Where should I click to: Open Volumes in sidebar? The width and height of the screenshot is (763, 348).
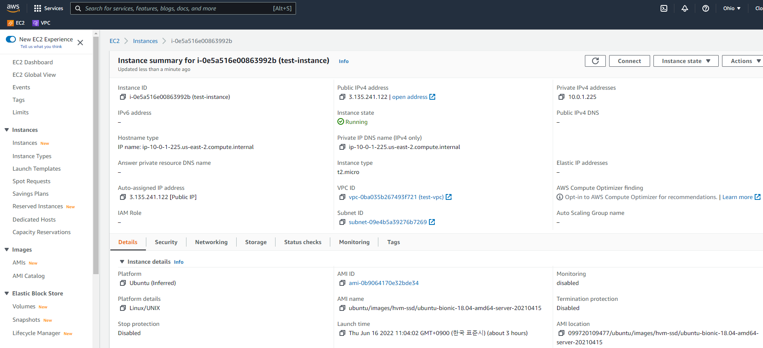24,306
